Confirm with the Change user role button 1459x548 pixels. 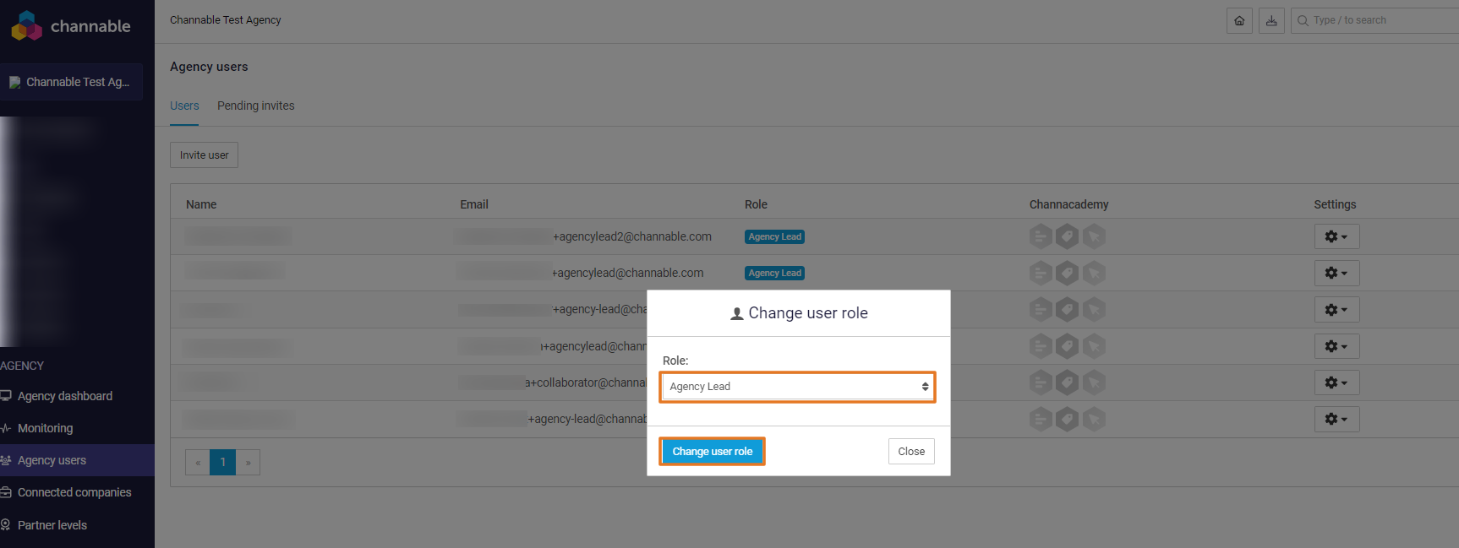click(x=712, y=452)
